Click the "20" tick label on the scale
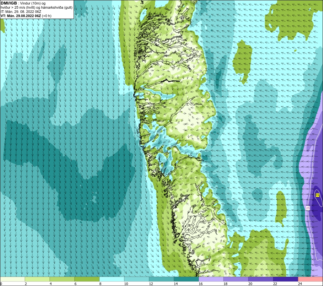 (x=250, y=284)
